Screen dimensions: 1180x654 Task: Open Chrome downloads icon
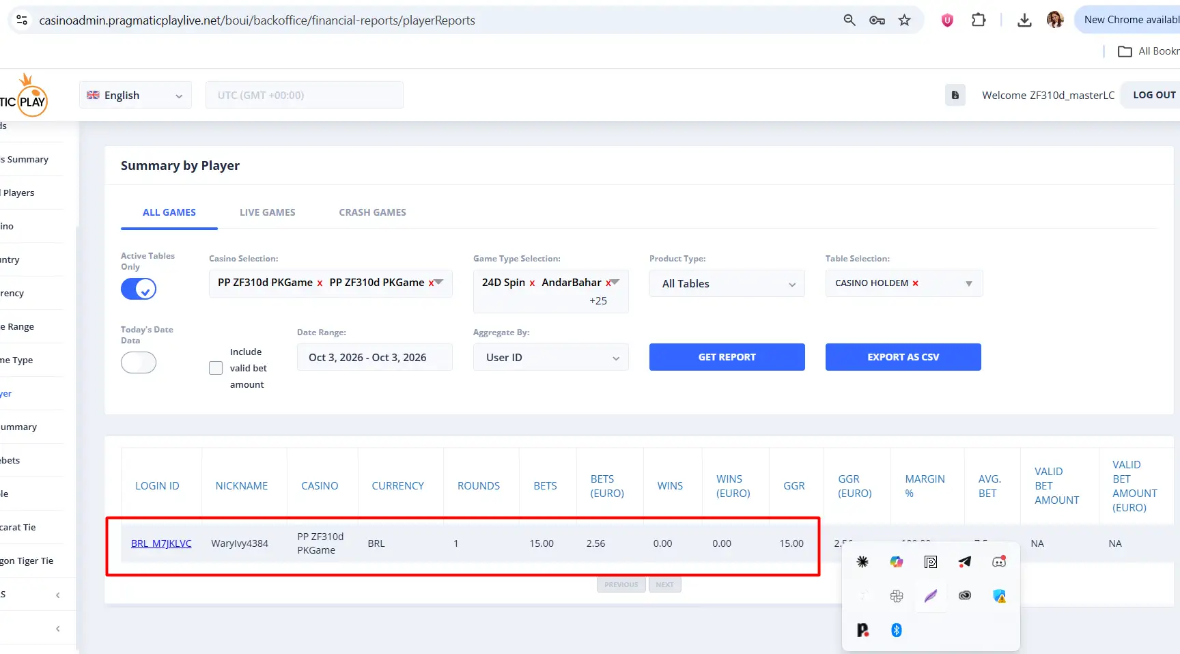click(x=1024, y=20)
